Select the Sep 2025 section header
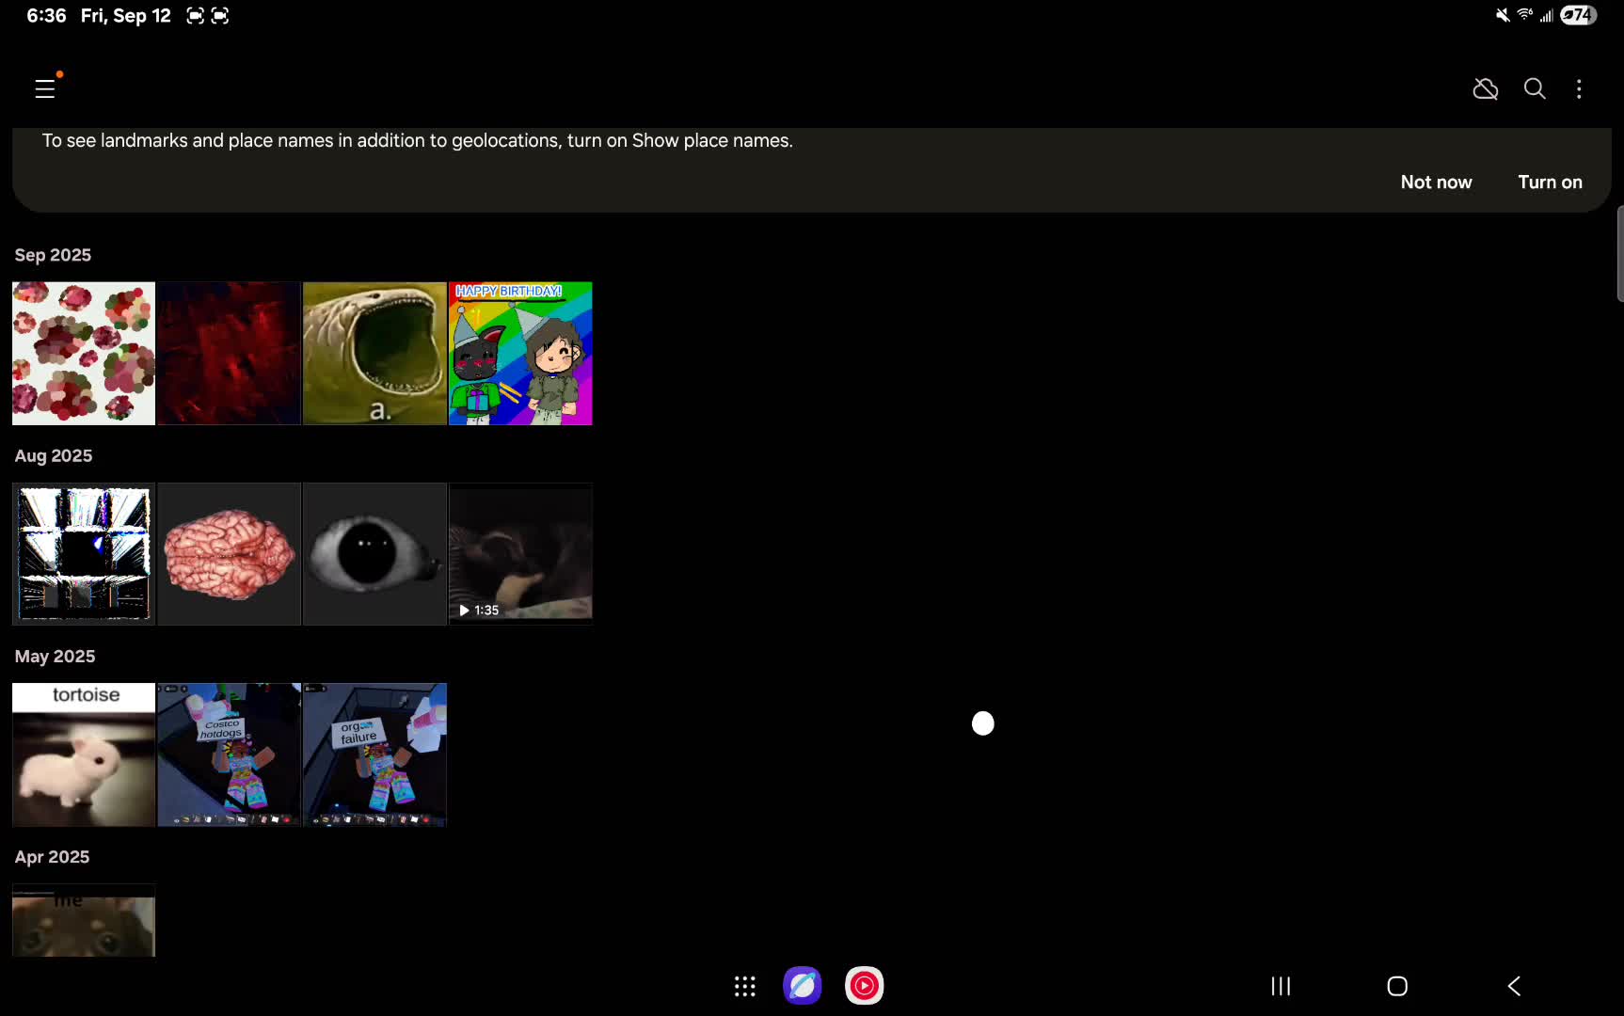 [x=52, y=255]
